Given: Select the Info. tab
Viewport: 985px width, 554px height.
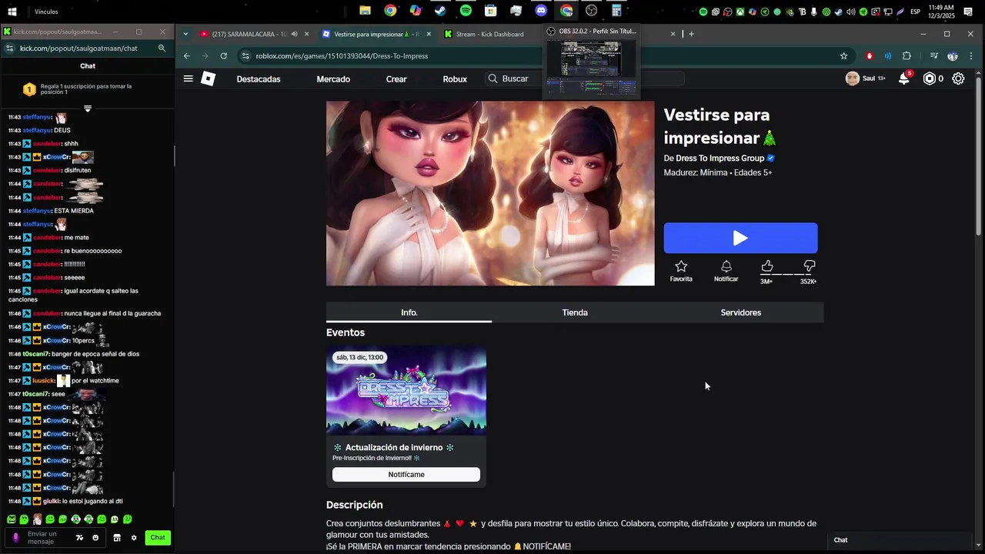Looking at the screenshot, I should pos(409,312).
